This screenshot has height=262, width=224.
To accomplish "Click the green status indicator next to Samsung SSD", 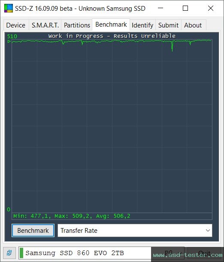I will 21,253.
